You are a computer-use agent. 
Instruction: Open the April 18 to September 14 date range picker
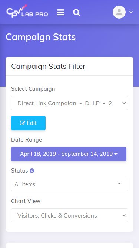69,154
